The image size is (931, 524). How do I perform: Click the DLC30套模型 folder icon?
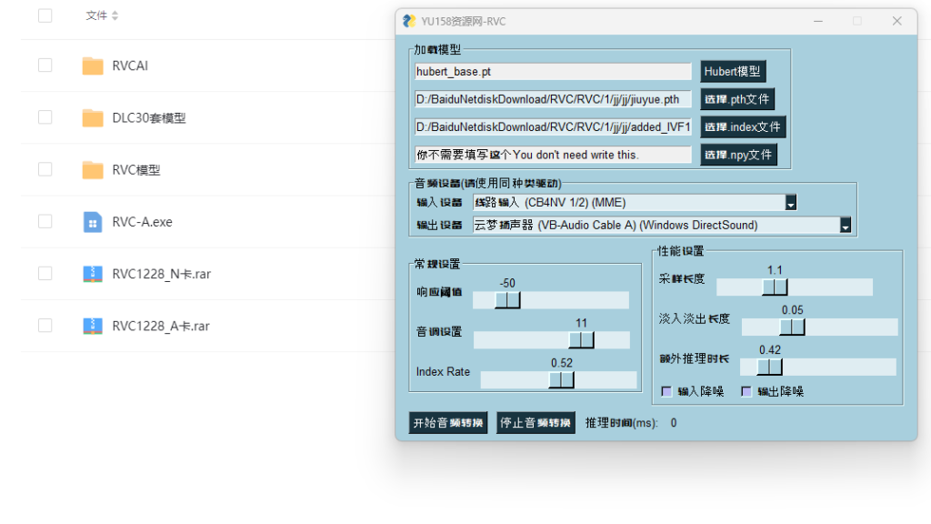(92, 117)
